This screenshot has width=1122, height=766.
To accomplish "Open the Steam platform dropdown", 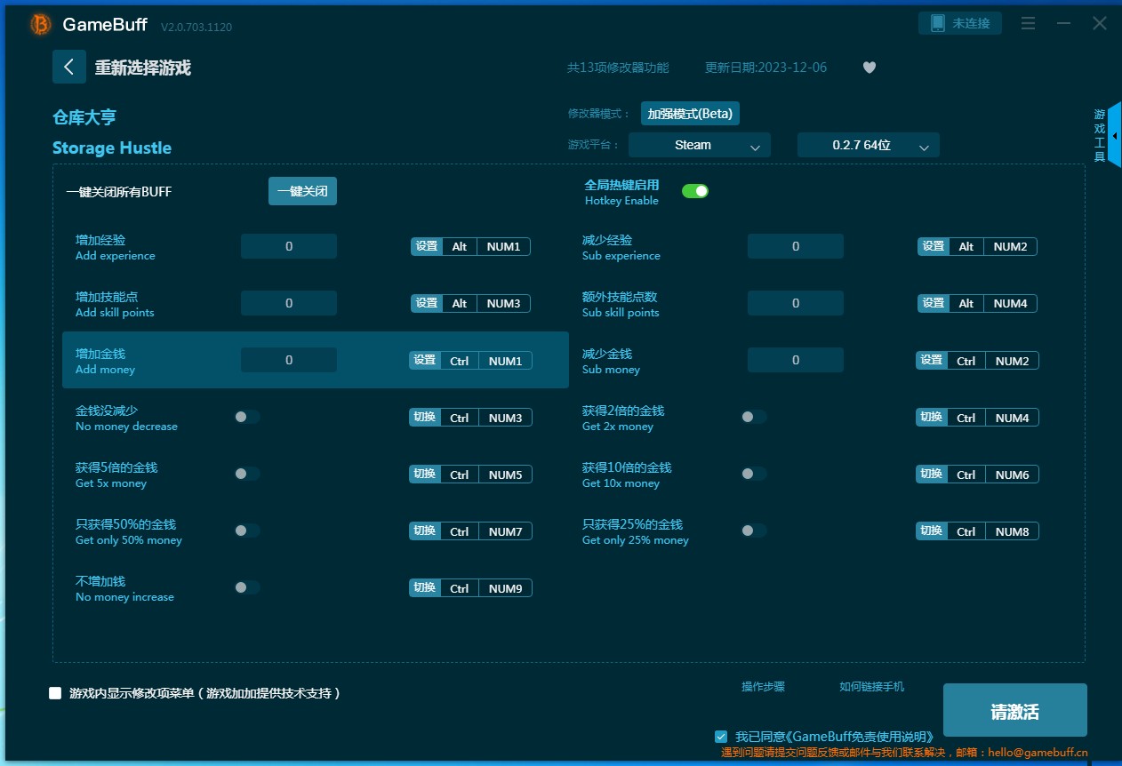I will click(700, 145).
